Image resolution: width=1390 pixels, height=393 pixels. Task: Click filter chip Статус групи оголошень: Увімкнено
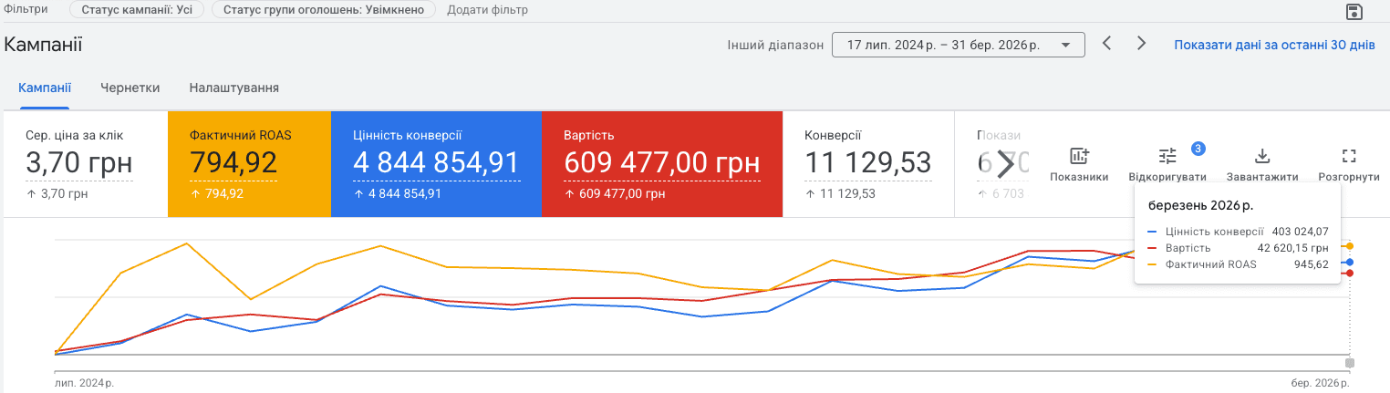pos(324,10)
